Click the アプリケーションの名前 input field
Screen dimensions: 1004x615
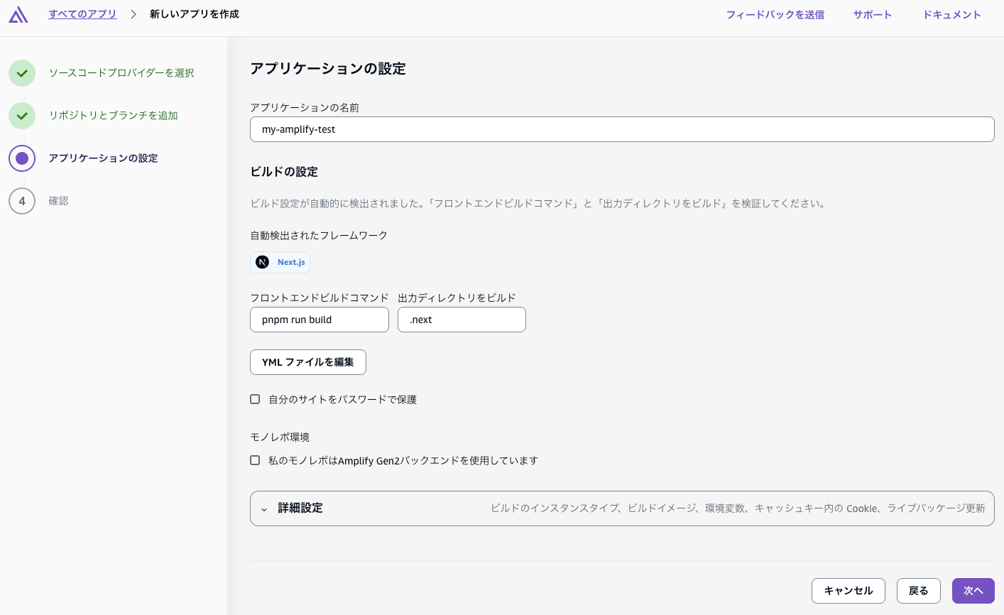click(622, 129)
